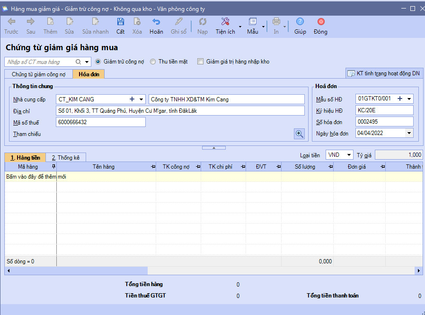This screenshot has height=315, width=425.
Task: Pin the Số lượng column
Action: pos(331,167)
